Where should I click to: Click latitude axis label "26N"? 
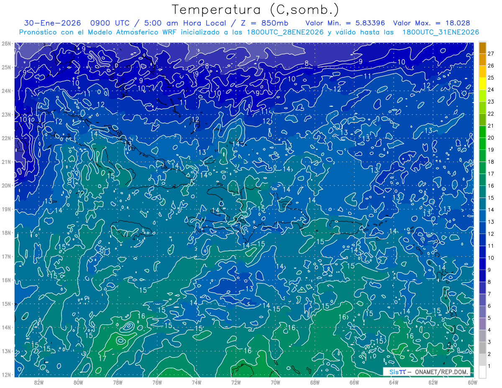6,44
